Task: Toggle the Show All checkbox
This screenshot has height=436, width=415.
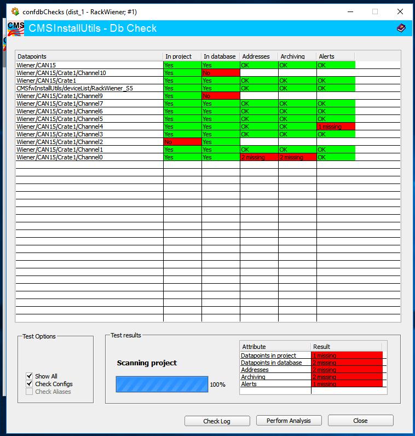Action: [x=30, y=376]
